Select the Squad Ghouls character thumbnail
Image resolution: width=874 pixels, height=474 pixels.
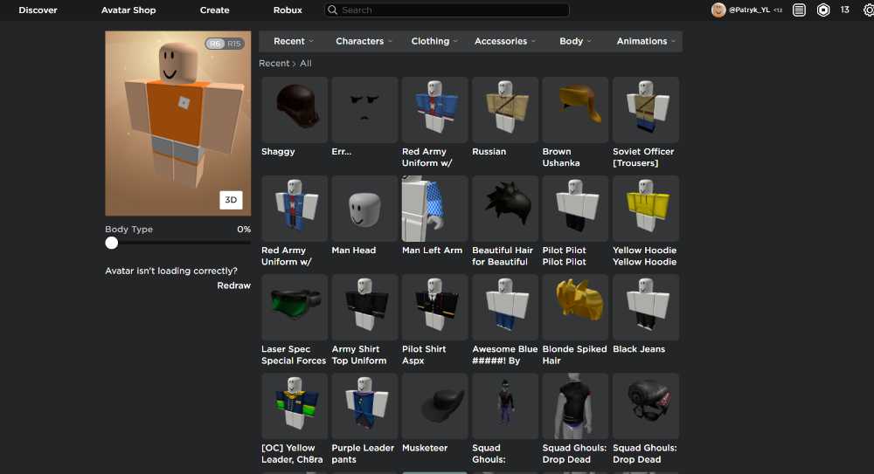point(505,406)
